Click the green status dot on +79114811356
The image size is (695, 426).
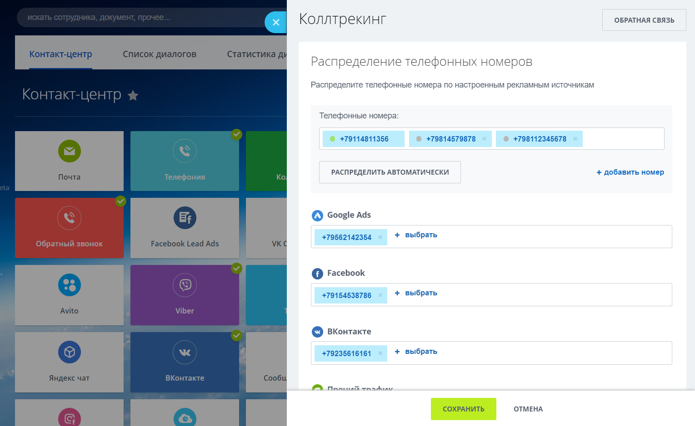[x=332, y=139]
